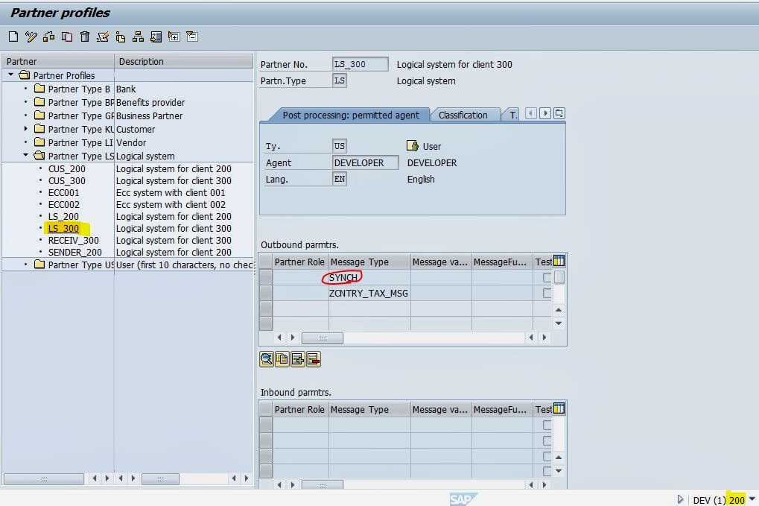Screen dimensions: 759x506
Task: Select the Display/Change pencil icon
Action: coord(30,36)
